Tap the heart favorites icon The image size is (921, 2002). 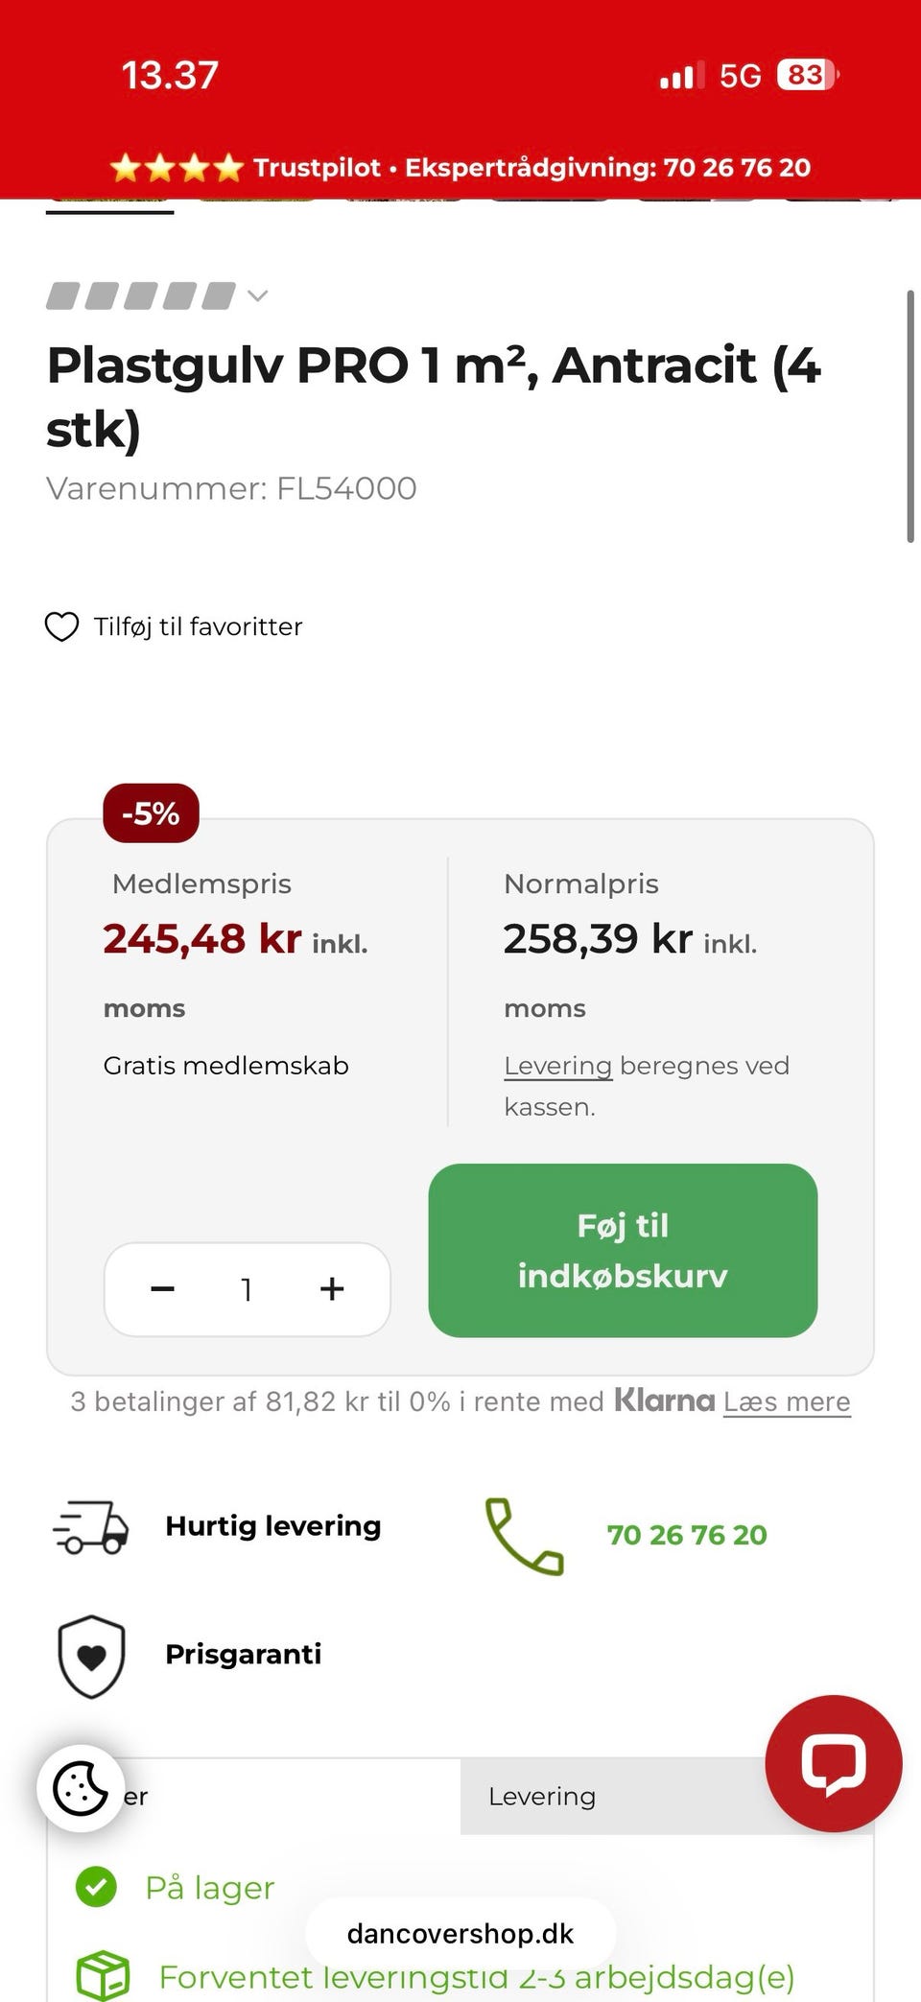click(x=62, y=627)
